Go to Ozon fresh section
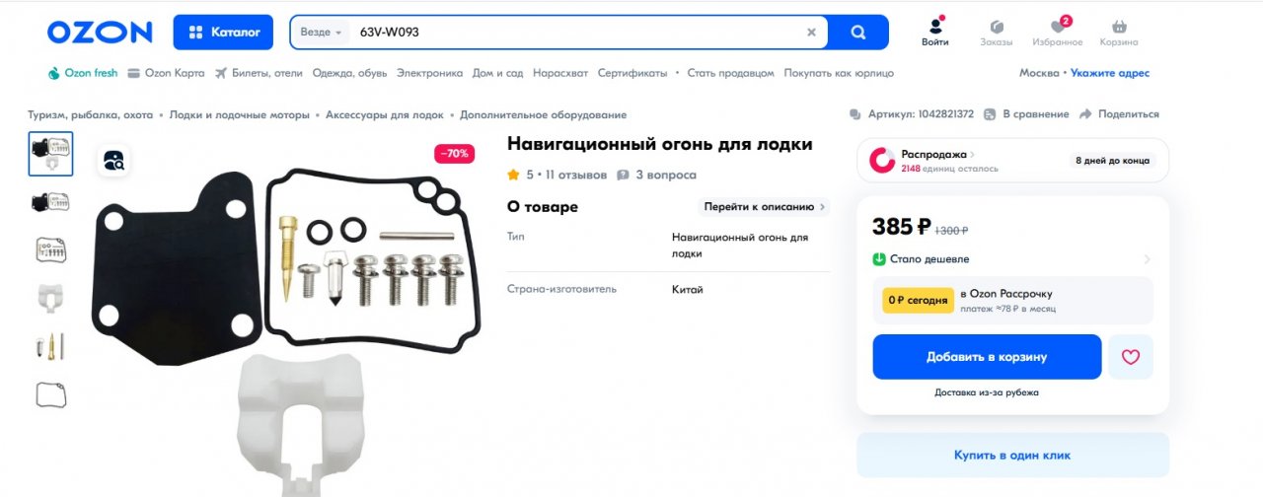1263x497 pixels. (x=83, y=73)
